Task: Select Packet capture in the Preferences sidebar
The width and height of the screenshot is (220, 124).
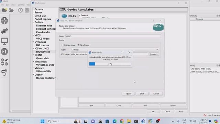Action: click(43, 19)
